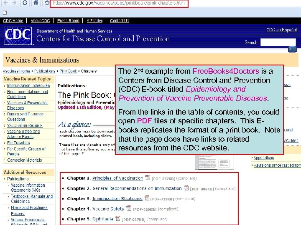Screen dimensions: 301x225
Task: Open Immunization Schedules in sidebar
Action: click(28, 85)
